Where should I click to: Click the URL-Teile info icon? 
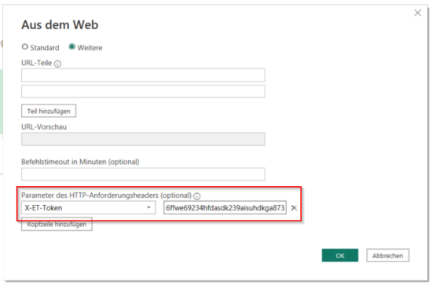(x=57, y=64)
